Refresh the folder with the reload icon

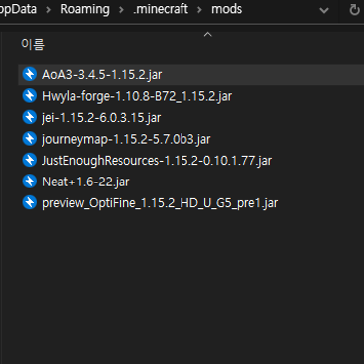[x=354, y=10]
